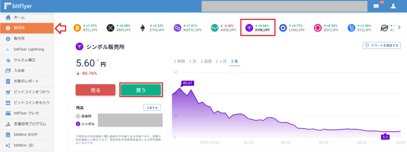Switch chart to 1年 range

(235, 61)
